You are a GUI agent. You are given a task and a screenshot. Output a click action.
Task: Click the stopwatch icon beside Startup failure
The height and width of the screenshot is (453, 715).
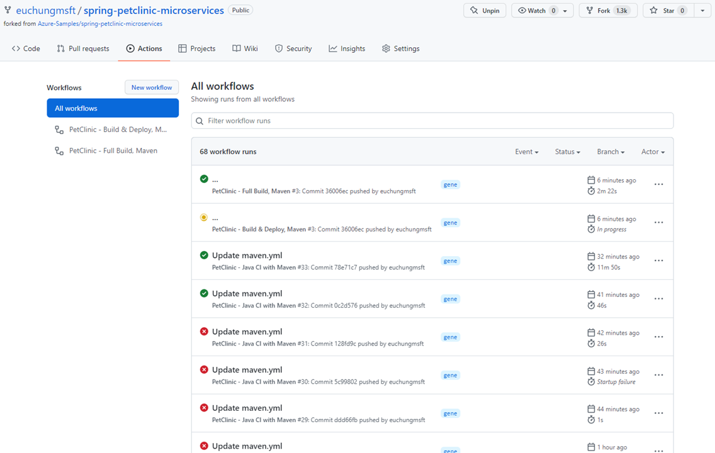[591, 381]
